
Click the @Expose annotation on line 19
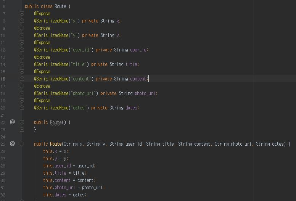tap(42, 101)
